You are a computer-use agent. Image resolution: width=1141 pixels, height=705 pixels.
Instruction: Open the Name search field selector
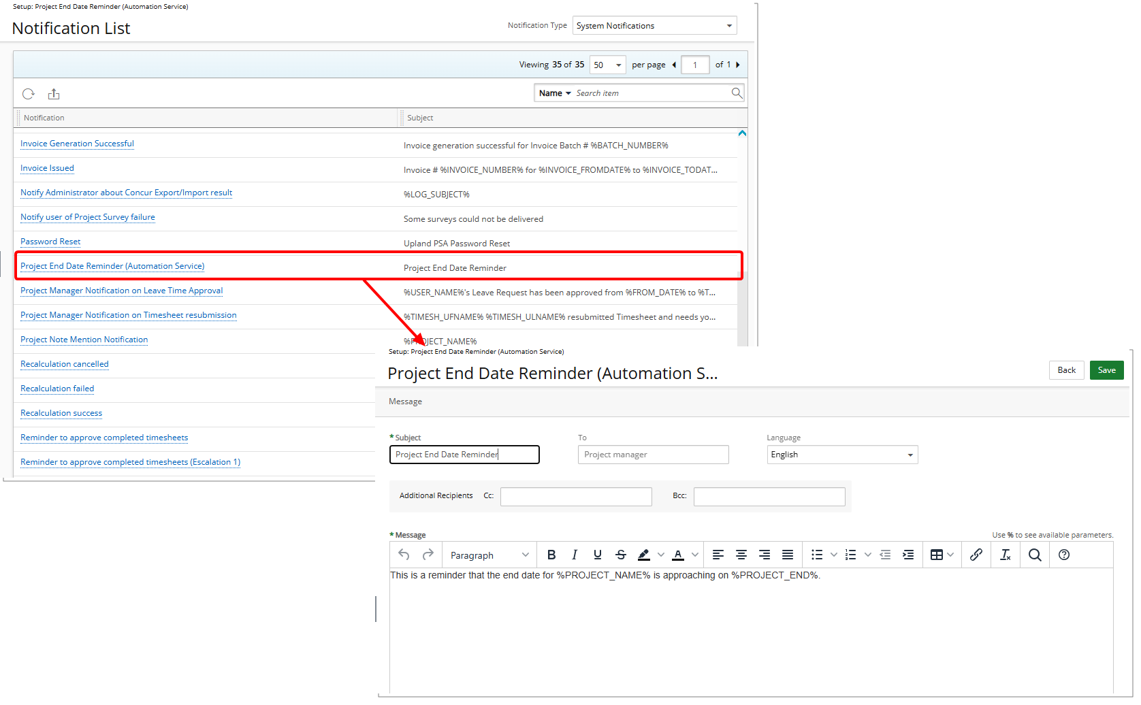(x=554, y=93)
